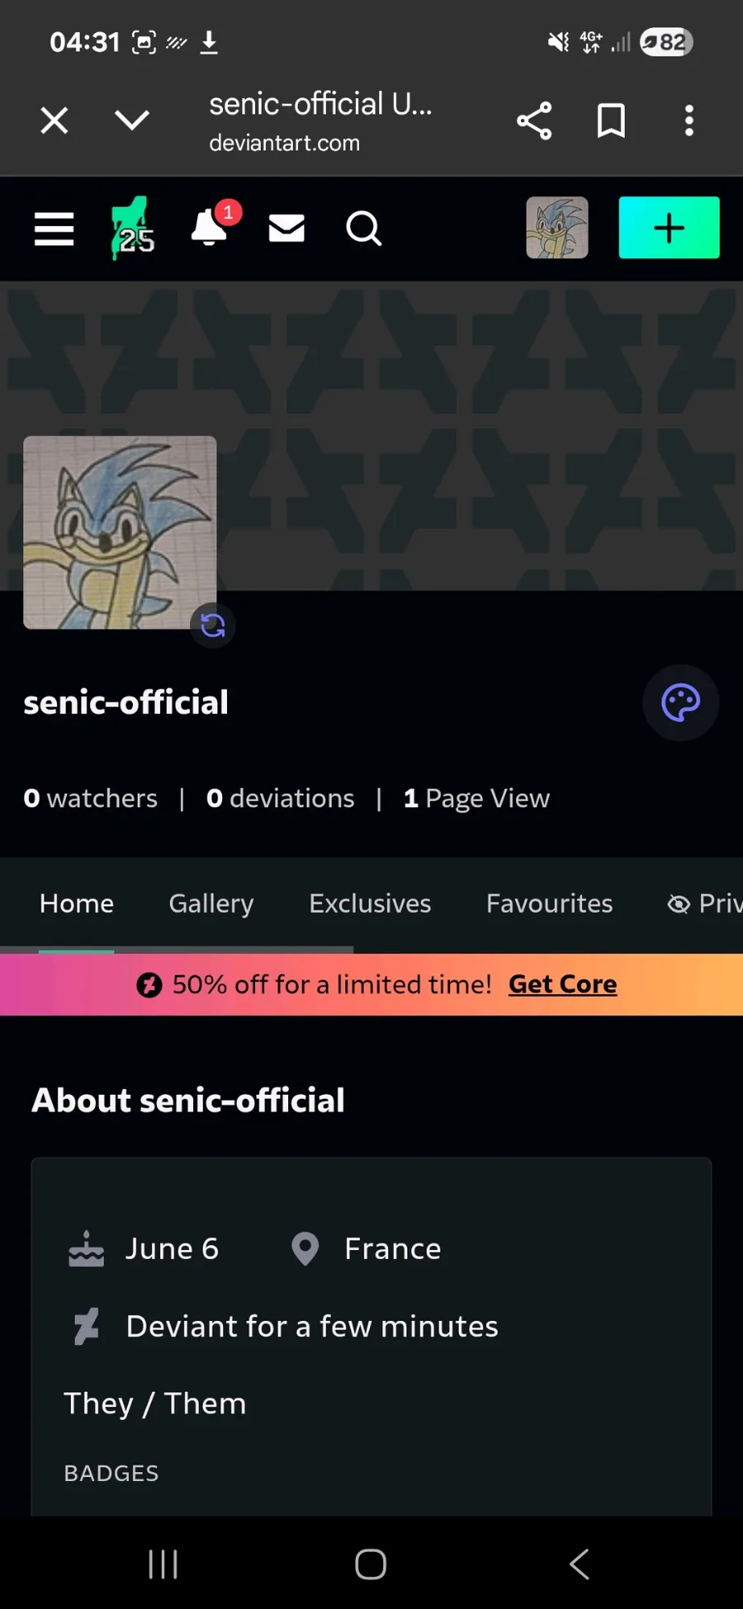Open user menu from header avatar

[x=557, y=228]
